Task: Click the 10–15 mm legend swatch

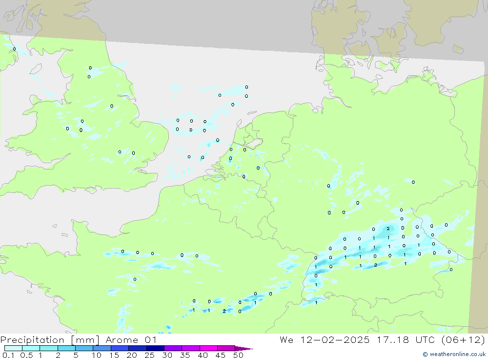Action: (102, 348)
